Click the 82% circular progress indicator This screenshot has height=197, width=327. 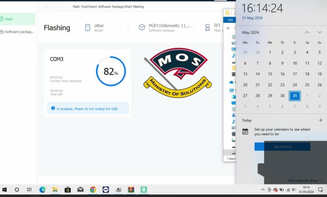pyautogui.click(x=111, y=72)
